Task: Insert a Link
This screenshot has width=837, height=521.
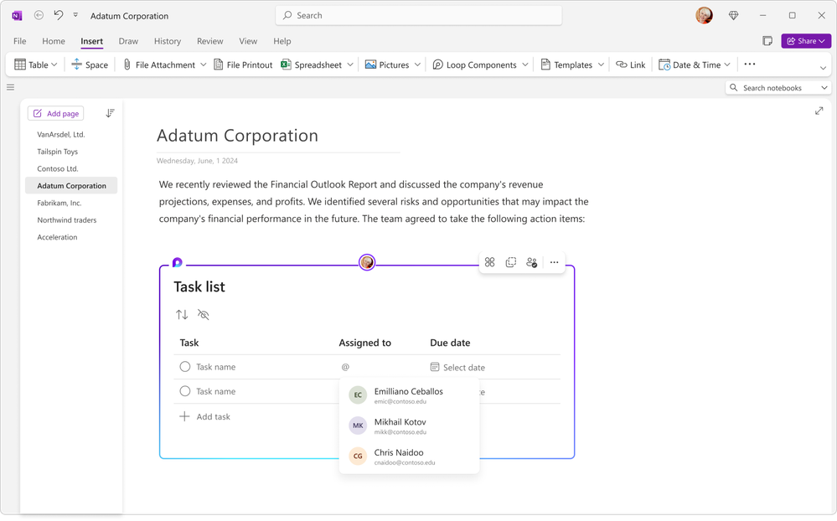Action: click(630, 64)
